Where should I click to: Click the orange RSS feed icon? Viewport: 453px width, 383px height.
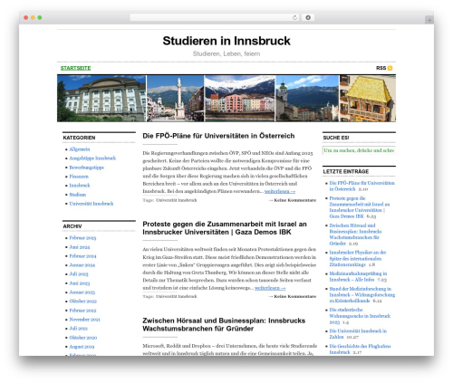coord(390,68)
